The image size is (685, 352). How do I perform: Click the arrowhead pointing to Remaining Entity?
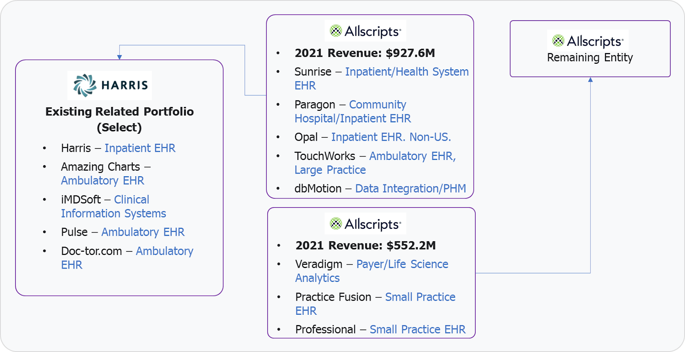tap(590, 80)
